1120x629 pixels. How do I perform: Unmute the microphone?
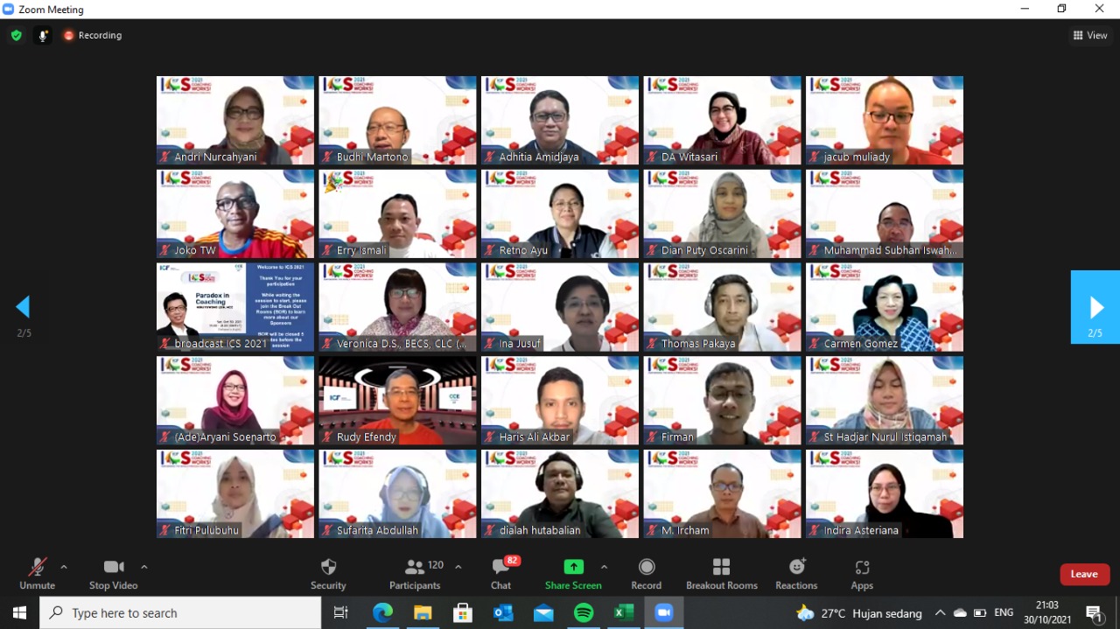[37, 574]
